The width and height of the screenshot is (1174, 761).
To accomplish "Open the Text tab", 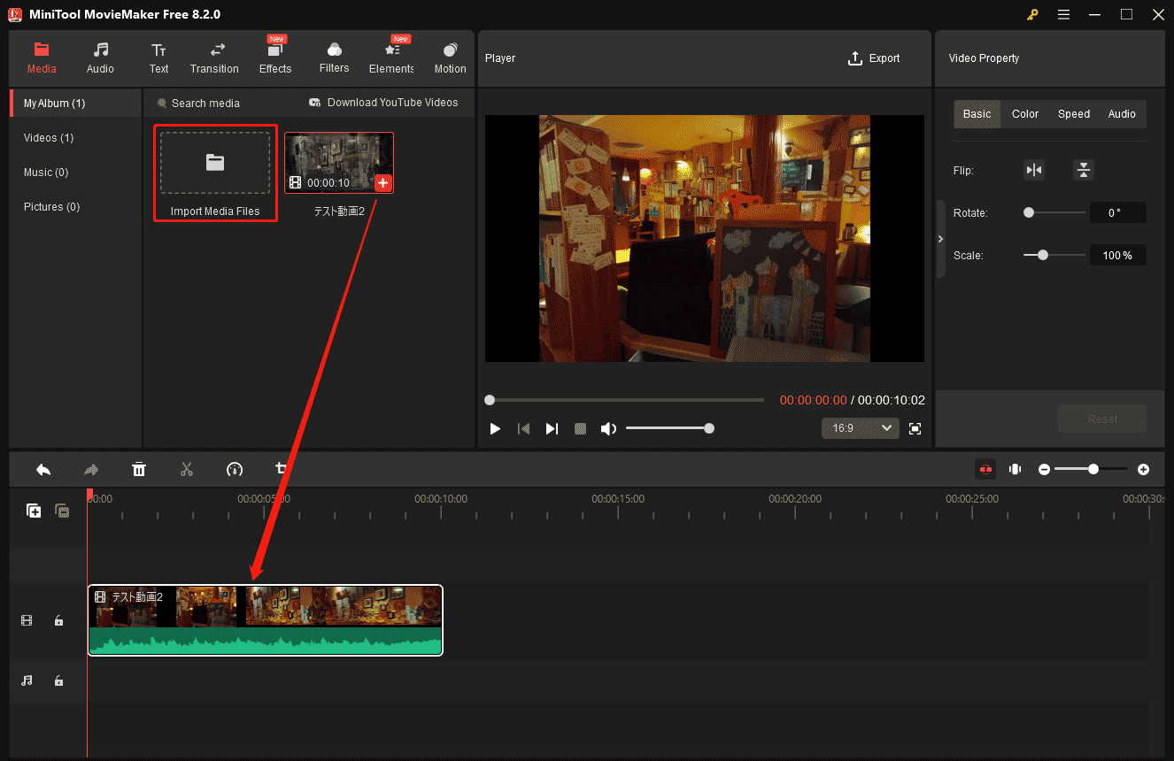I will pos(158,58).
